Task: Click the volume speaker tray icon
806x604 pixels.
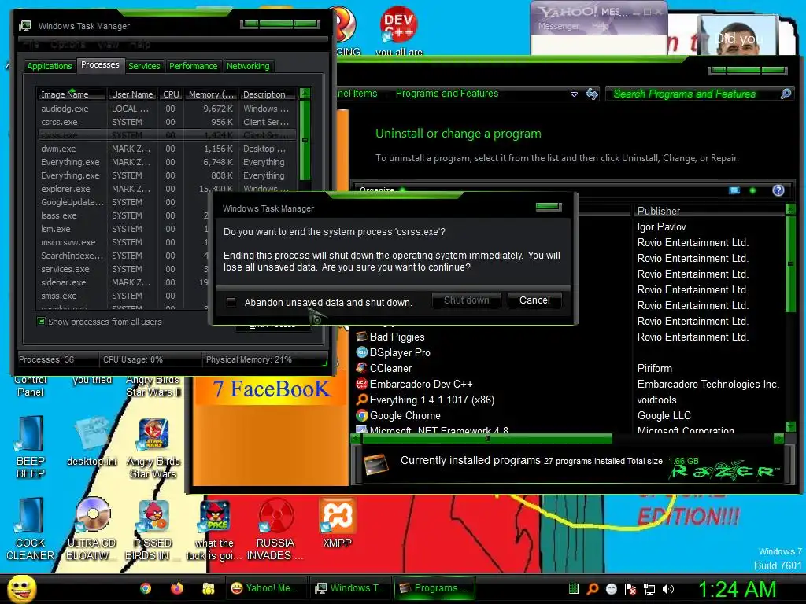Action: [668, 588]
